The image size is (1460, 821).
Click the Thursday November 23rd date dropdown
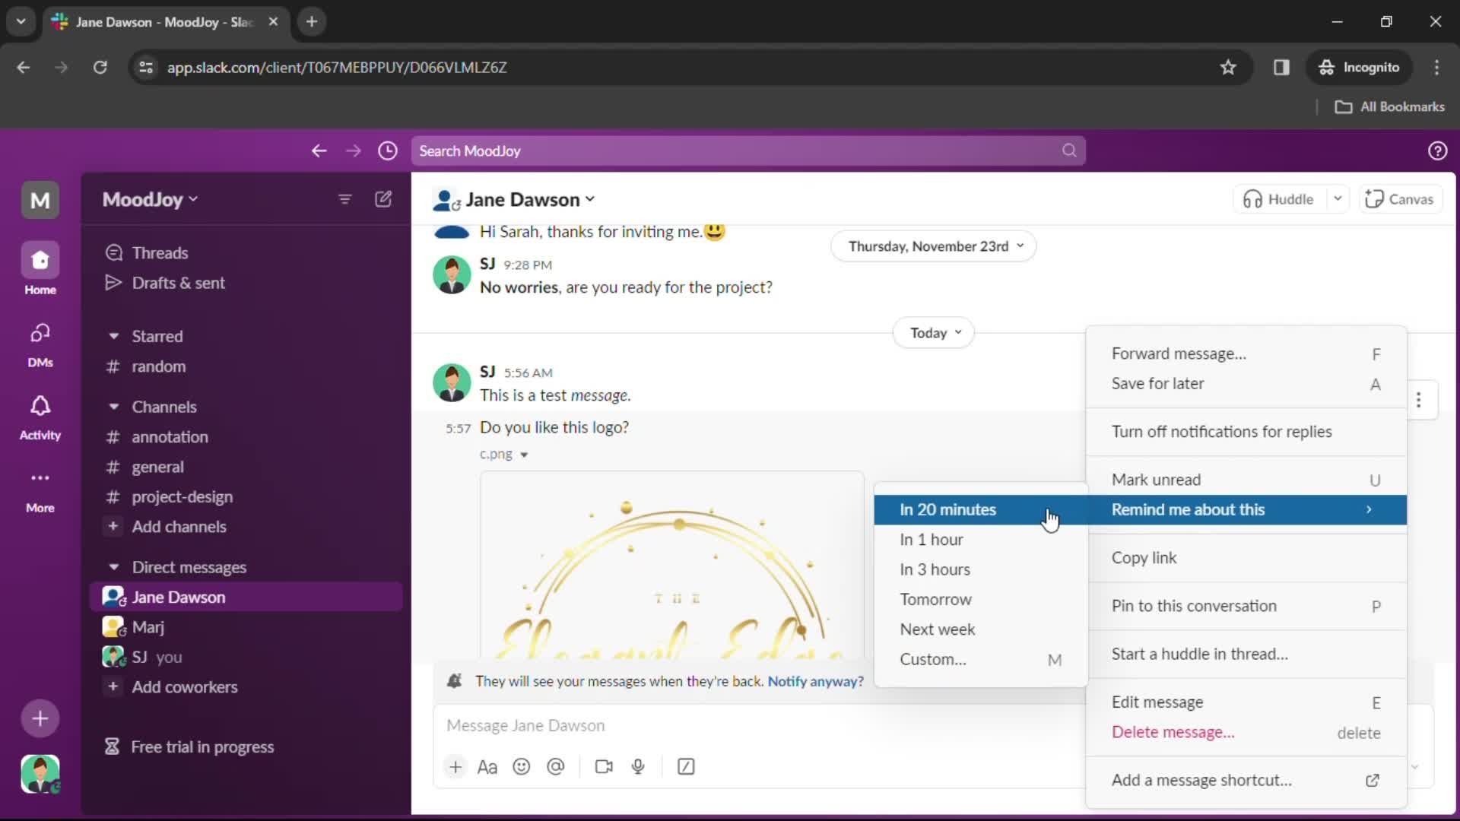[934, 246]
